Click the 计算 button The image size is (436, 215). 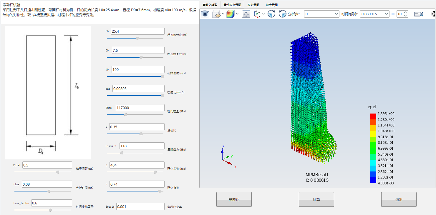click(316, 199)
